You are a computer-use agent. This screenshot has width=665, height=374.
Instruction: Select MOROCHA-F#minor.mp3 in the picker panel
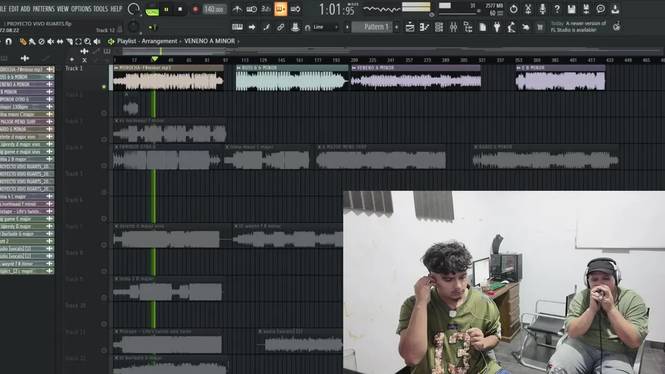click(x=26, y=70)
